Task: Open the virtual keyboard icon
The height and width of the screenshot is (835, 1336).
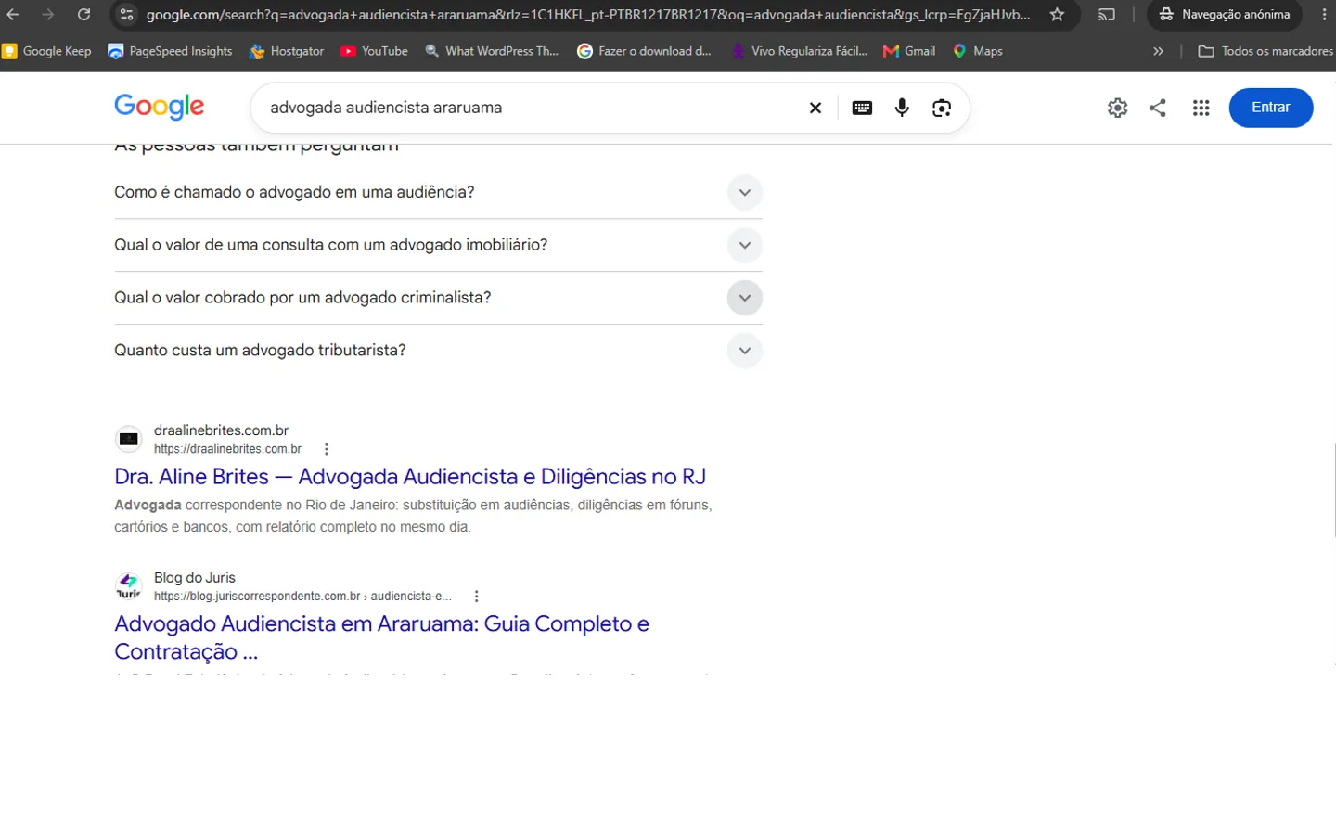Action: click(x=862, y=108)
